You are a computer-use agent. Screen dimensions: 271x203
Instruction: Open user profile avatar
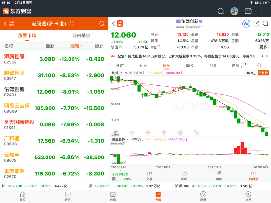click(x=234, y=11)
